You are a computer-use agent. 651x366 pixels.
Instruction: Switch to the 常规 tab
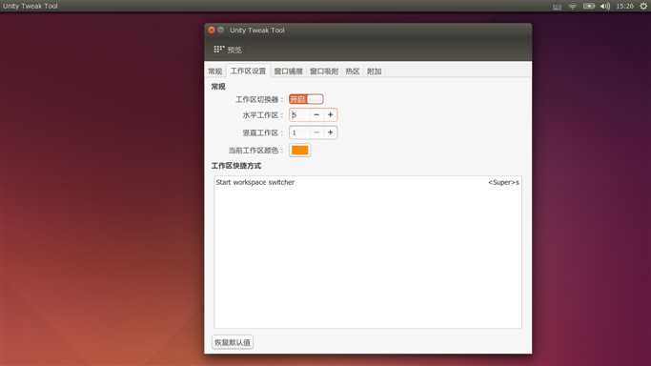click(215, 71)
